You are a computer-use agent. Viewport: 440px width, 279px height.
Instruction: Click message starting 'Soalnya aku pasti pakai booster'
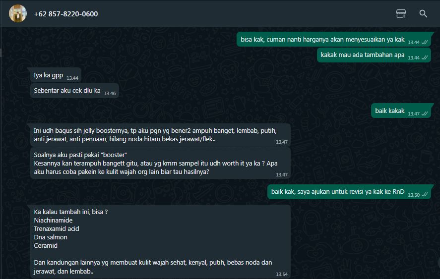[x=160, y=164]
